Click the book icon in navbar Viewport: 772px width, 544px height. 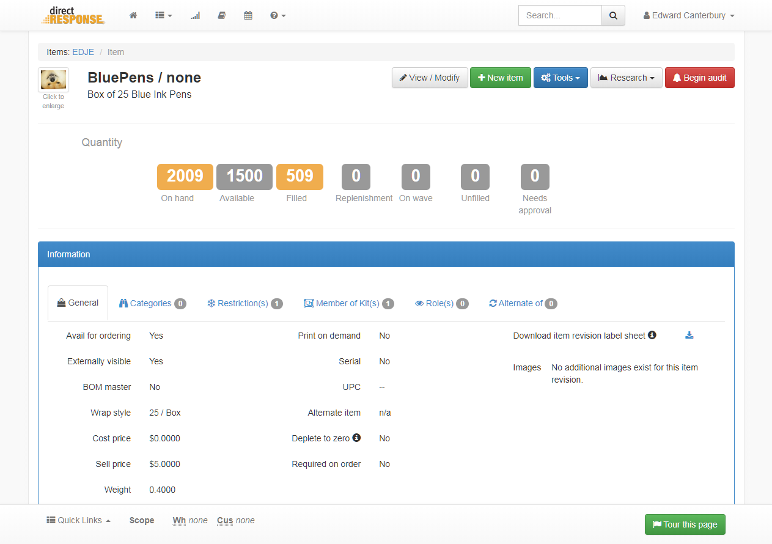[222, 15]
